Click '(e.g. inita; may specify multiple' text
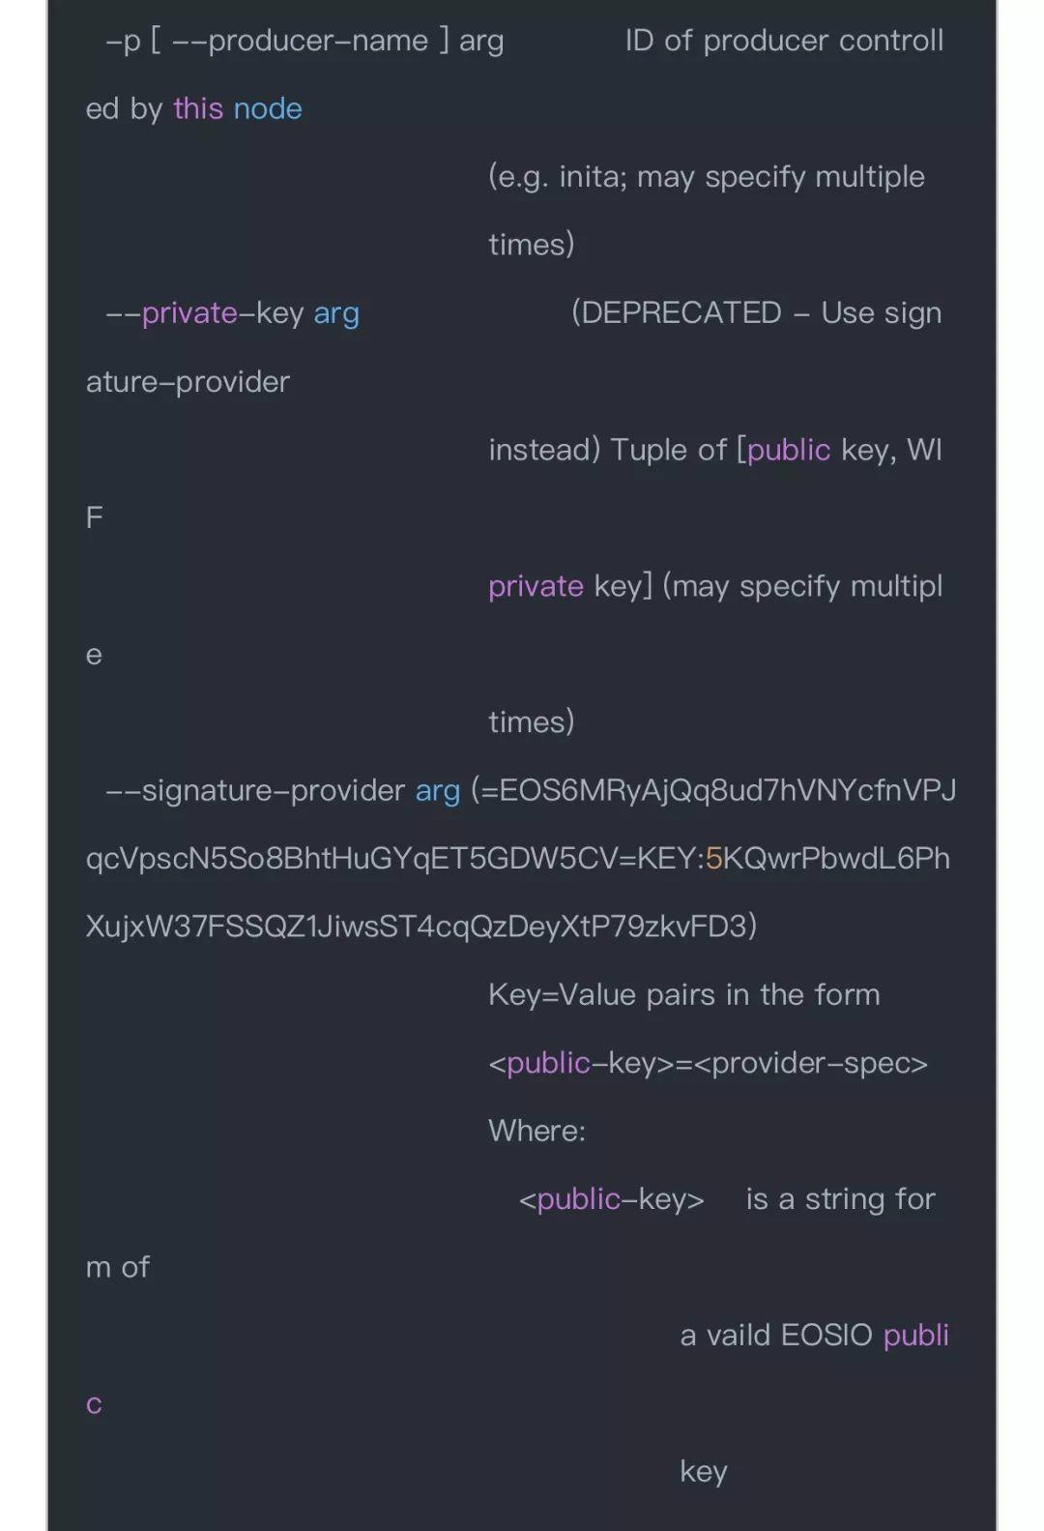Image resolution: width=1044 pixels, height=1531 pixels. click(x=707, y=177)
